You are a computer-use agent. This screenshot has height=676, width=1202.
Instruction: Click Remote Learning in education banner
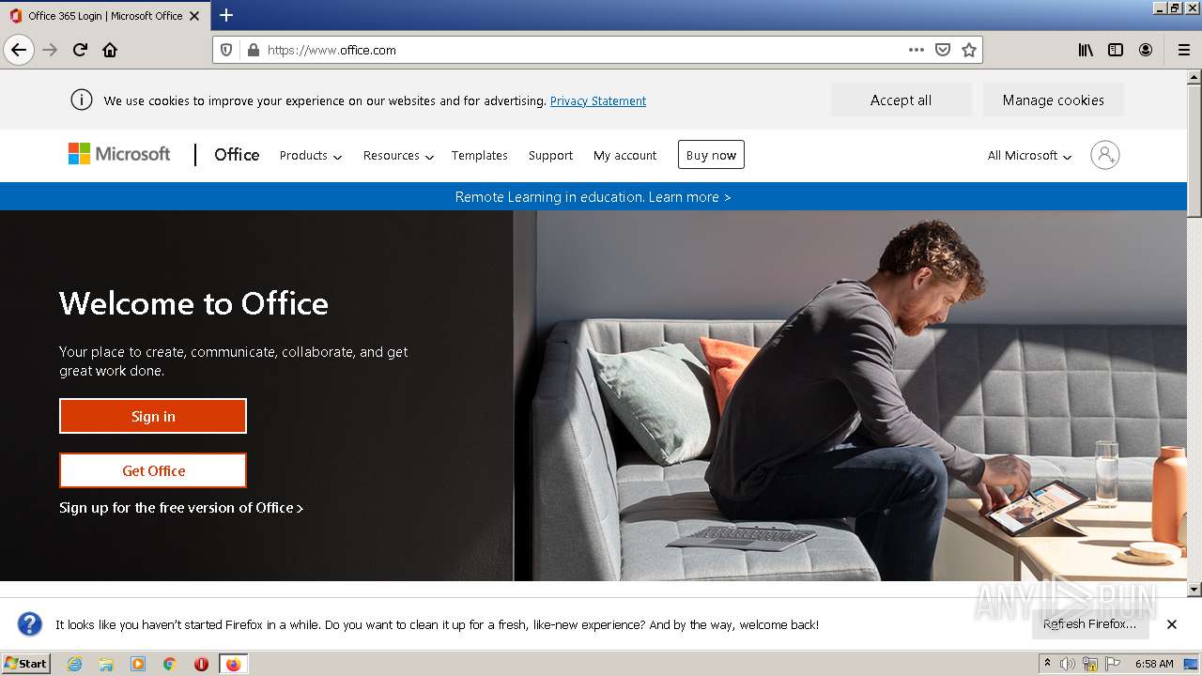(x=593, y=197)
